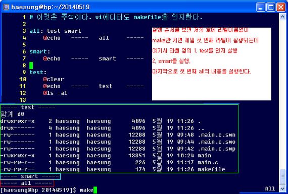Viewport: 288px width, 194px height.
Task: Click the timestamp 09:48
Action: (x=185, y=135)
